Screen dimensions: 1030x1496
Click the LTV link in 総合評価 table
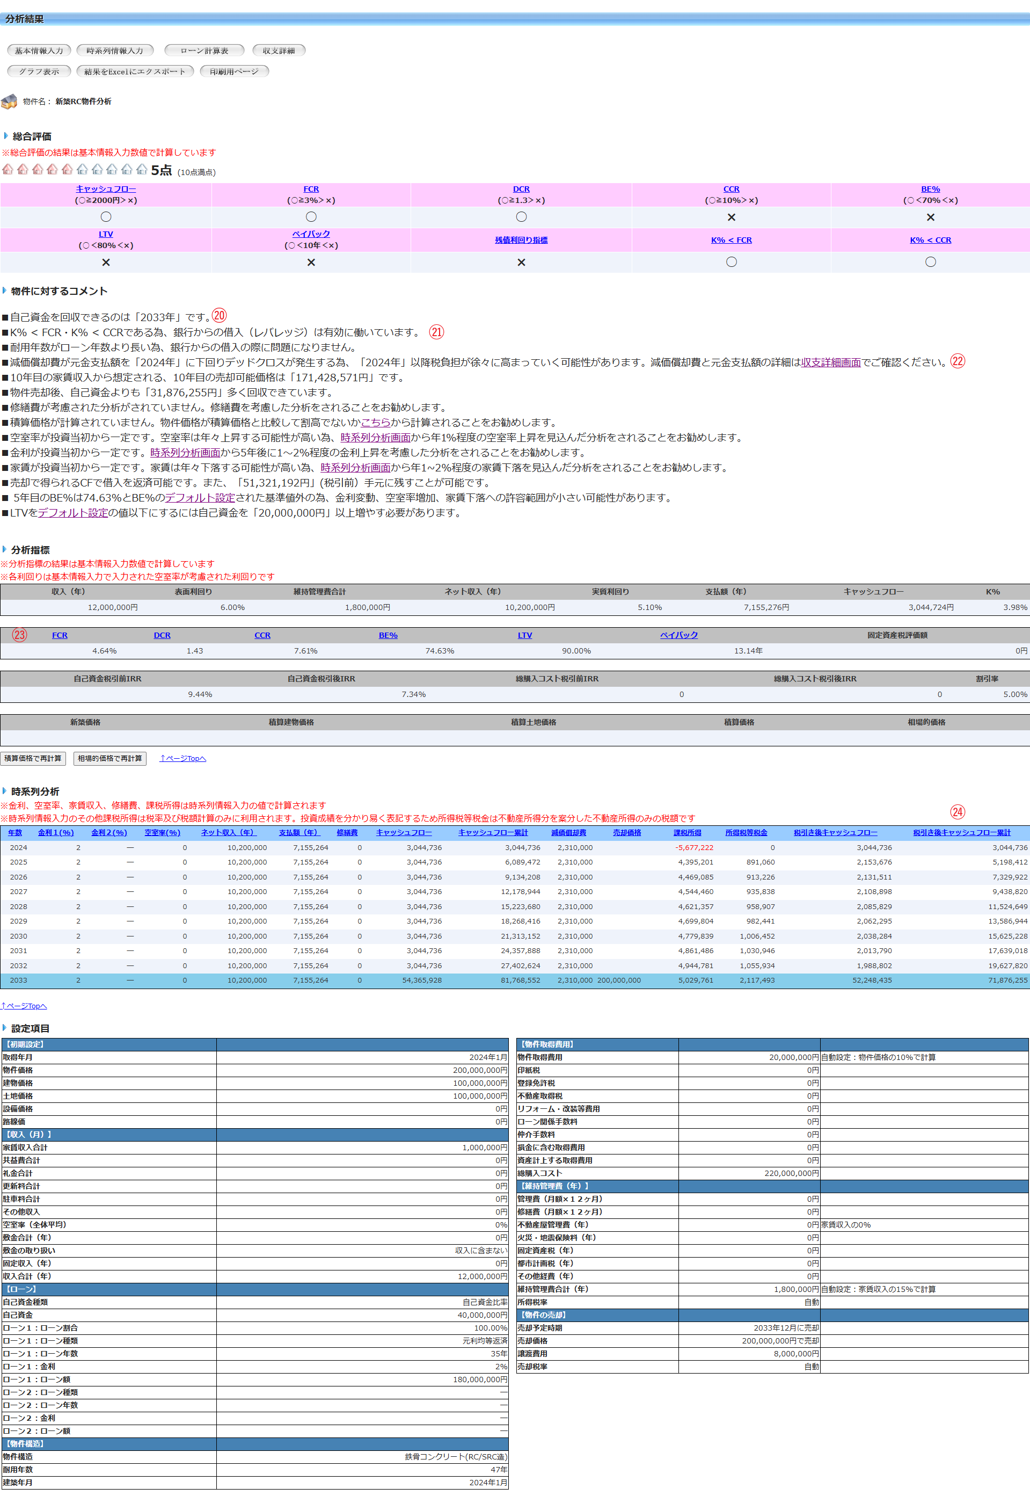coord(106,234)
